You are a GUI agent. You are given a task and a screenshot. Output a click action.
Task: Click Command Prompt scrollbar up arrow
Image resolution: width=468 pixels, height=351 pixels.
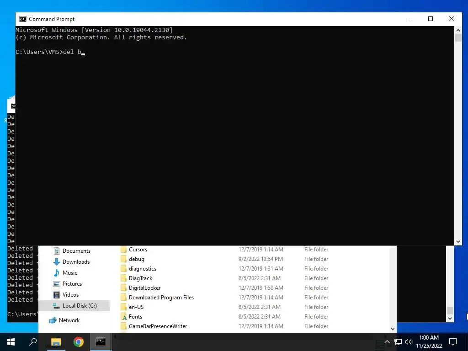(458, 30)
